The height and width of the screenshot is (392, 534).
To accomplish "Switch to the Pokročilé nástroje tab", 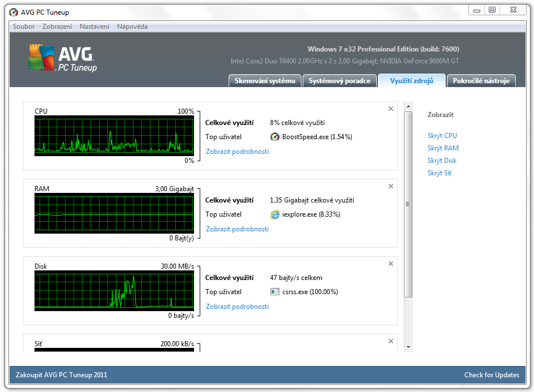I will point(481,81).
